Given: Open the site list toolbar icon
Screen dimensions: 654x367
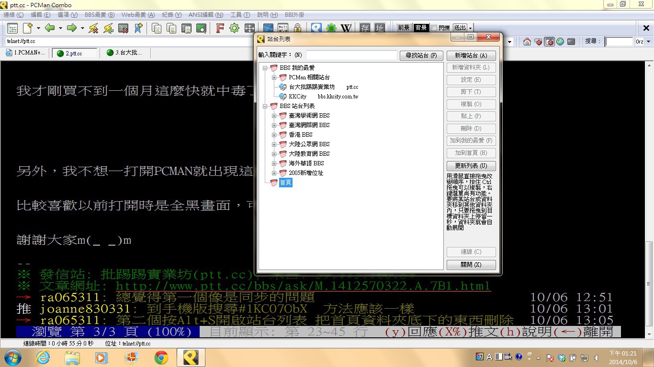Looking at the screenshot, I should click(12, 28).
